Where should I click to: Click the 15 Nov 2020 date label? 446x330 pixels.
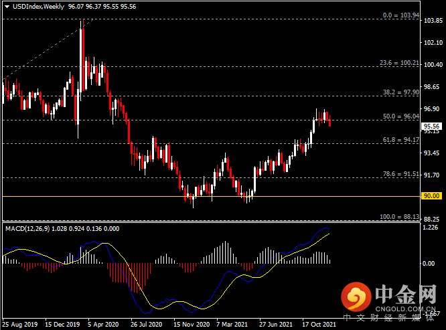point(192,325)
